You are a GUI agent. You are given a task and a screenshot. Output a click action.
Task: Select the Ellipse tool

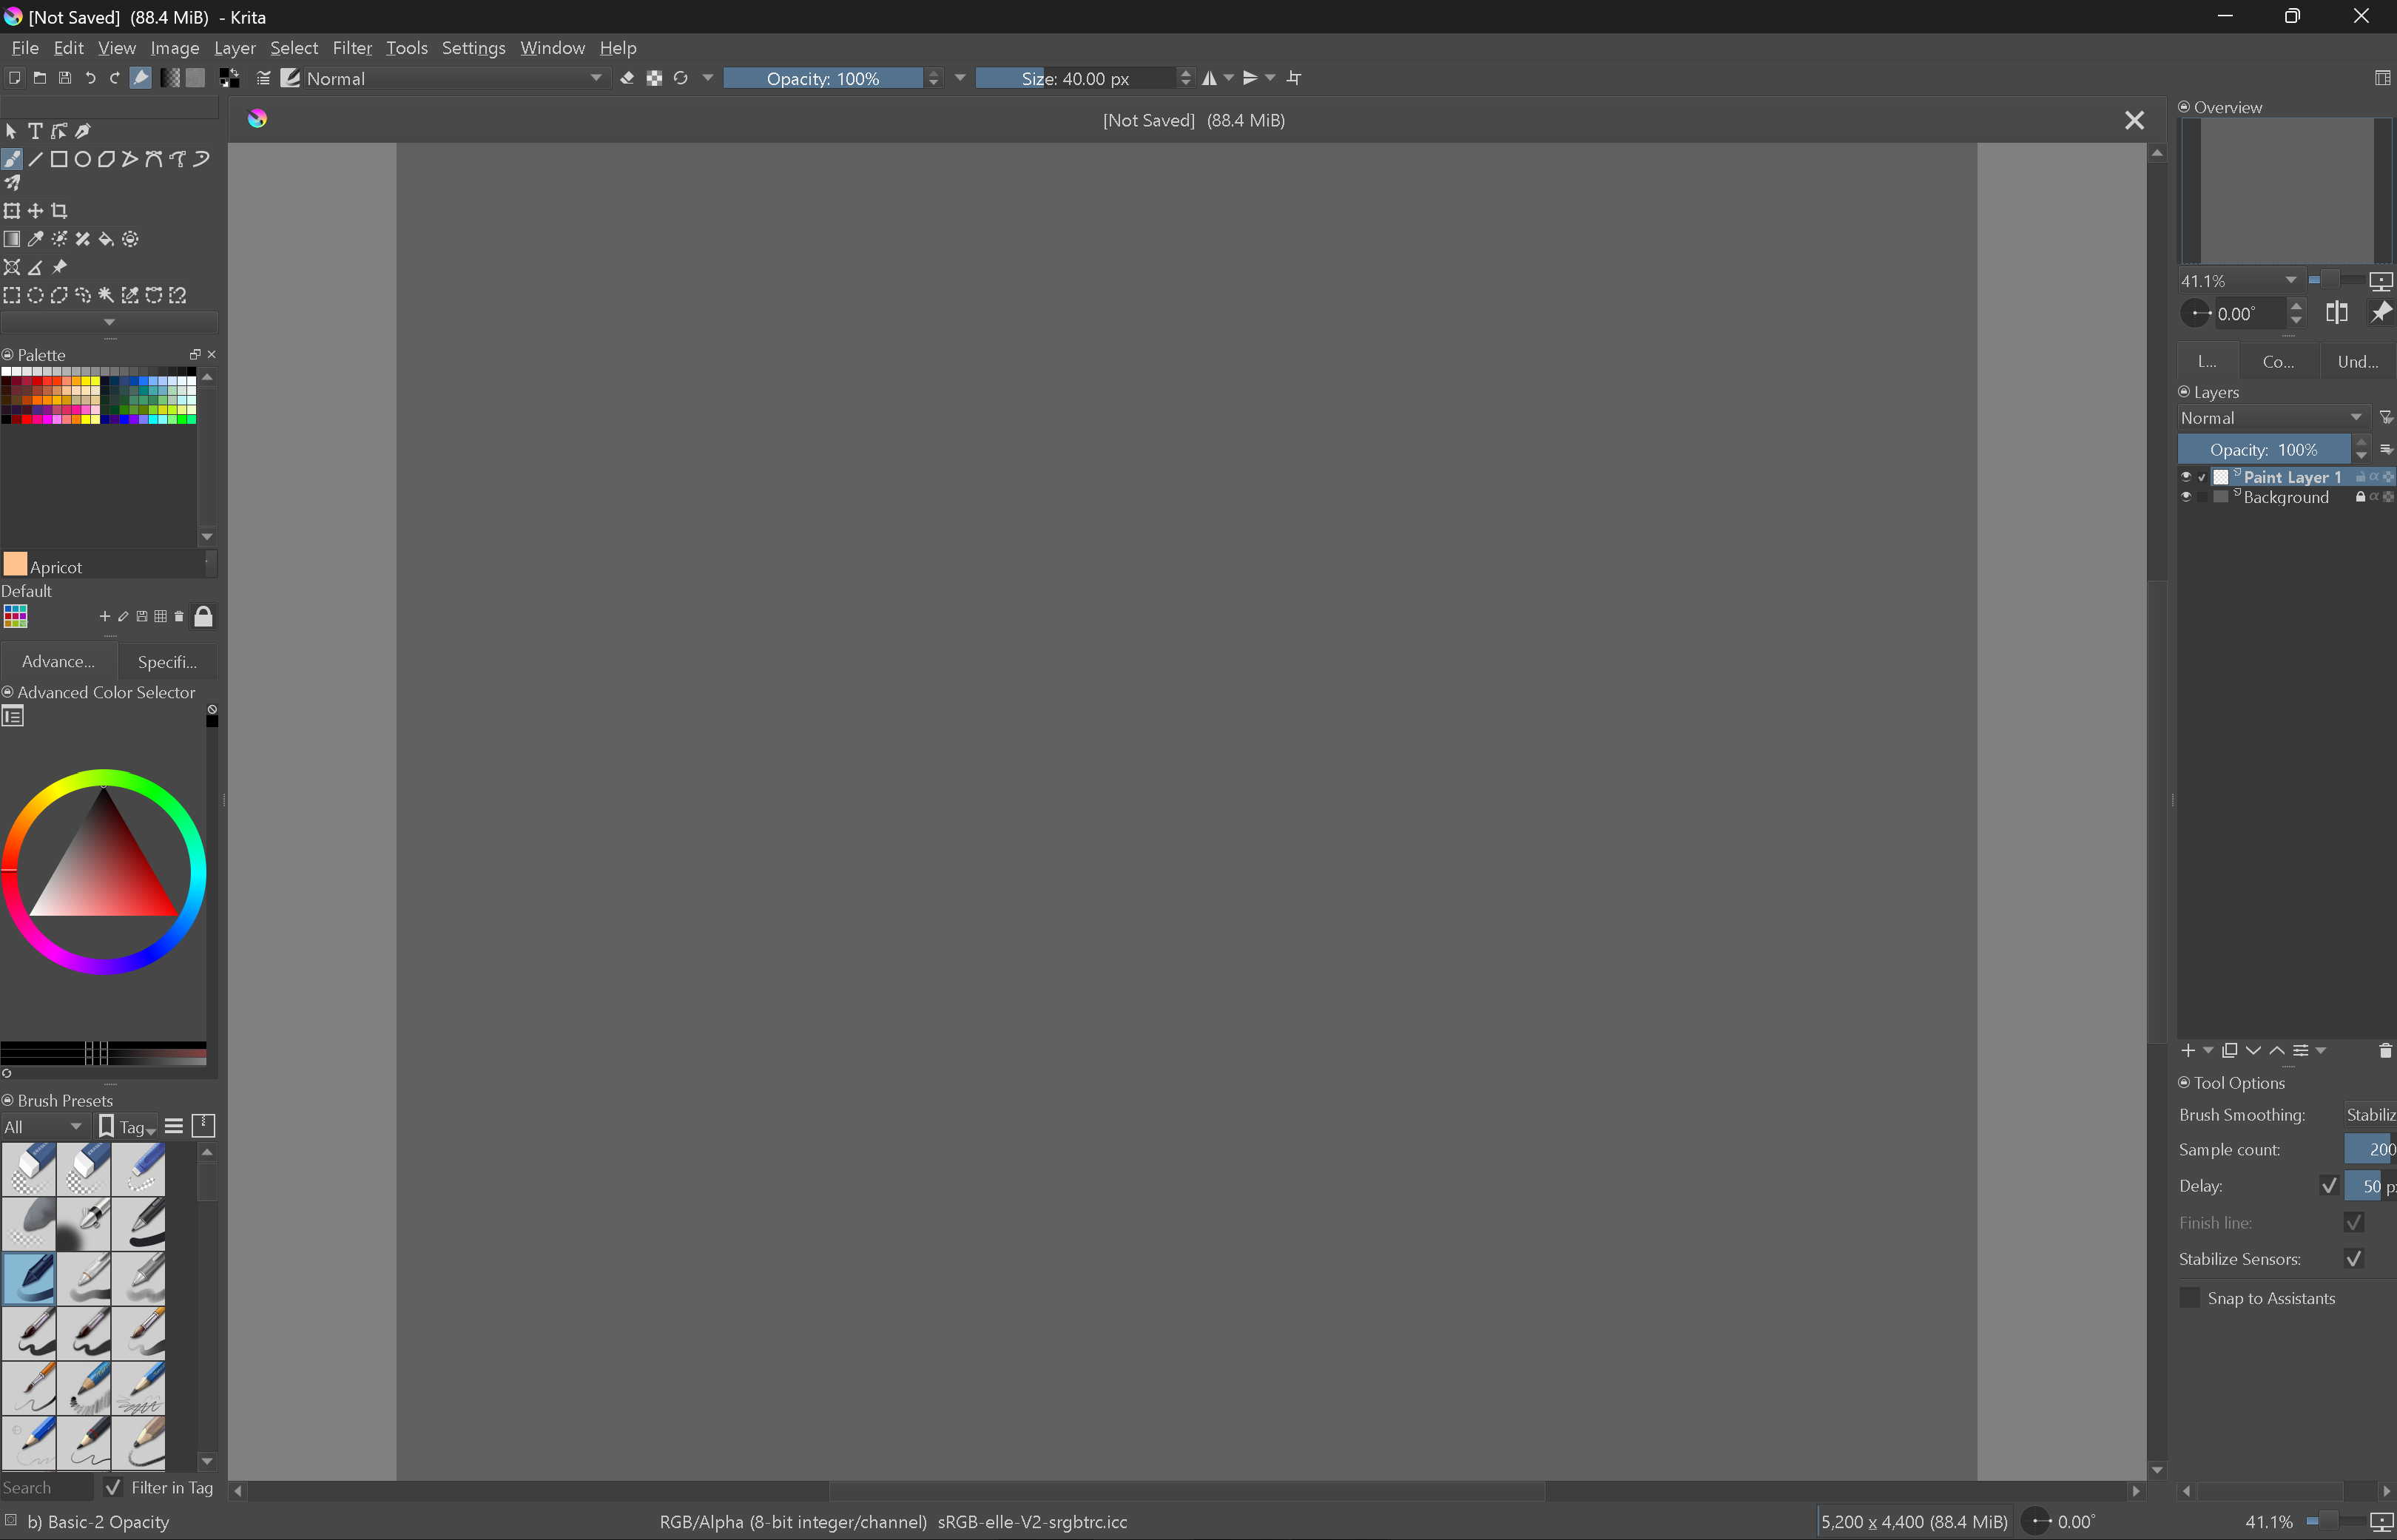[x=83, y=159]
